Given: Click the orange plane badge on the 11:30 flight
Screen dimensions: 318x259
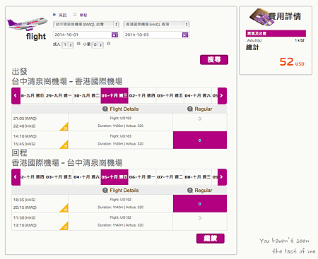Looking at the screenshot, I should [64, 227].
